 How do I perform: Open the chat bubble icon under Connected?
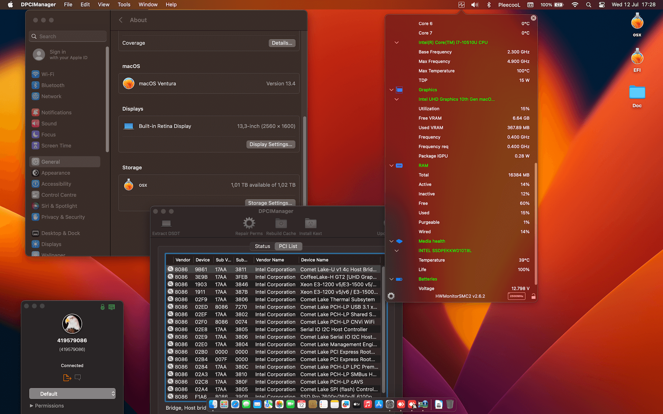point(78,377)
